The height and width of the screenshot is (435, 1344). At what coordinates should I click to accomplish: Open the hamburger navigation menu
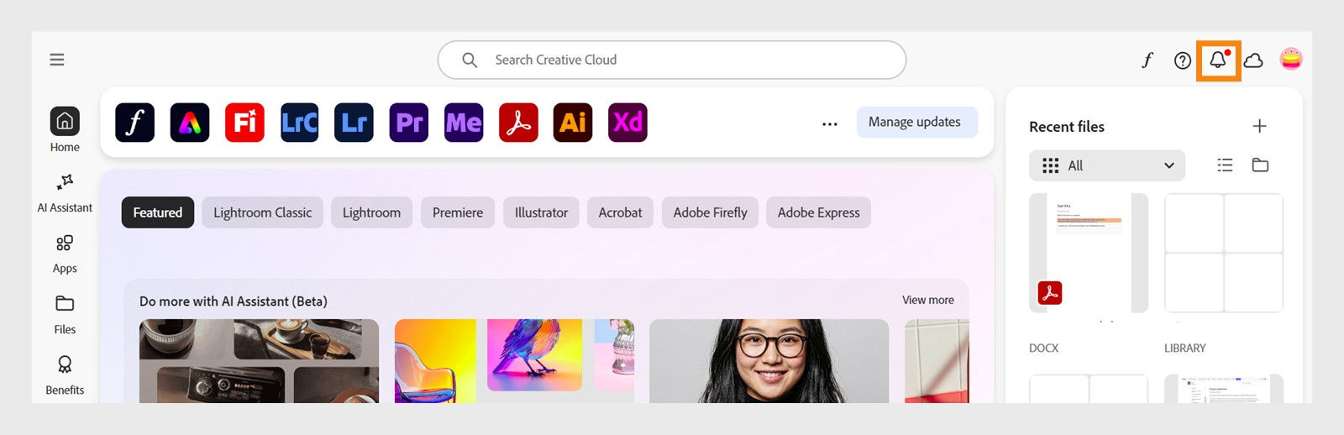click(57, 60)
